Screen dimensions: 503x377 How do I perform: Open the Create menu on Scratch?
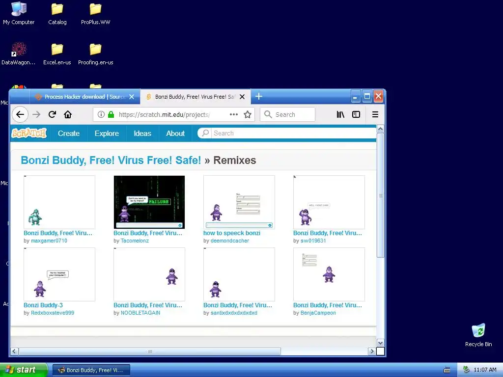pyautogui.click(x=69, y=134)
